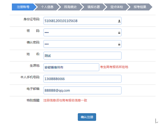Switch to the 注册账号 step tab
This screenshot has width=159, height=125.
pos(23,7)
